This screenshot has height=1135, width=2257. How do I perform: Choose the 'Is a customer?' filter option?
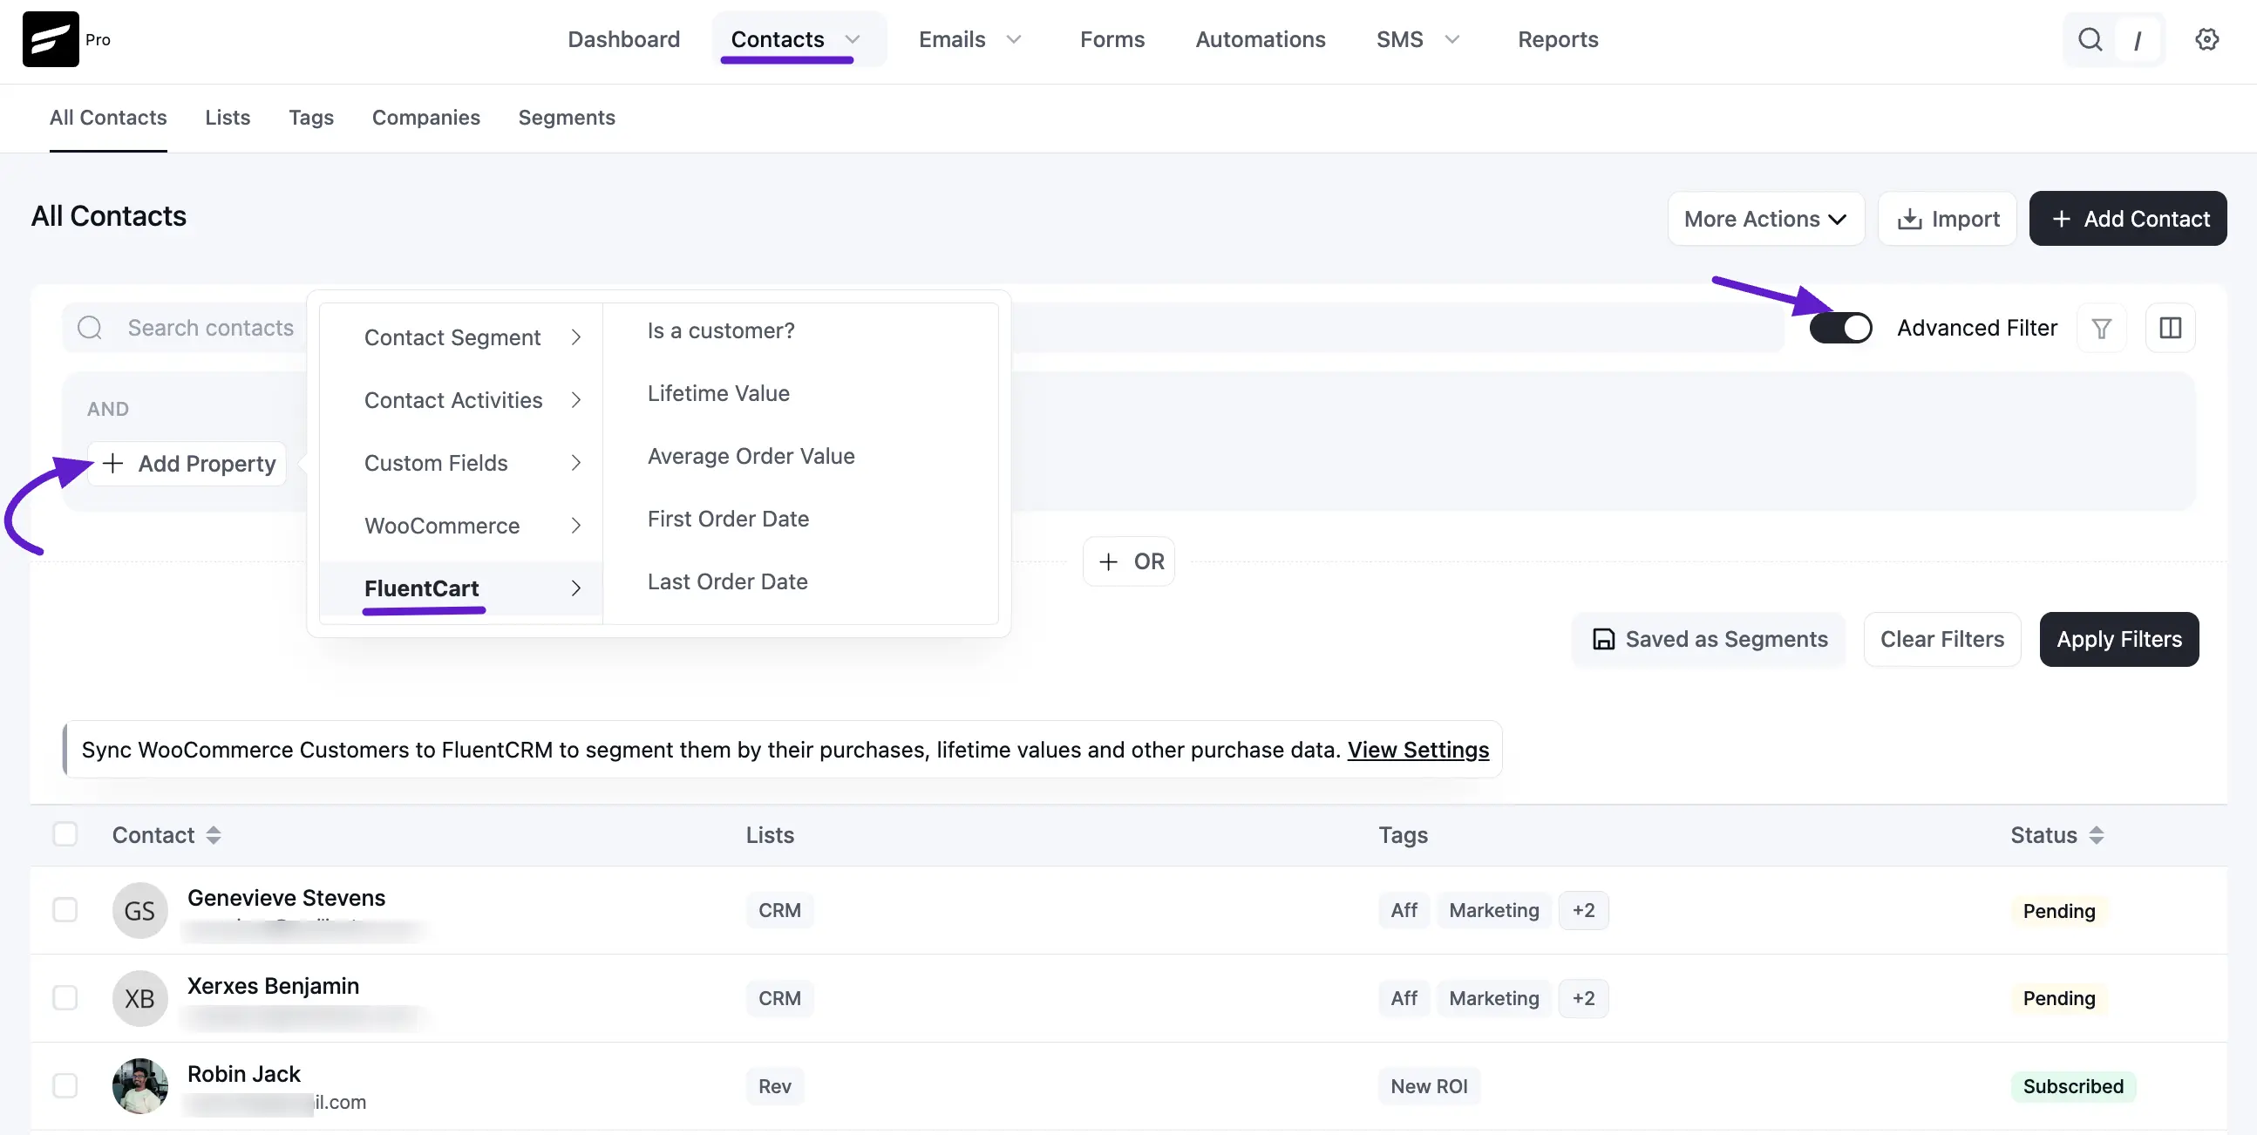click(x=721, y=330)
